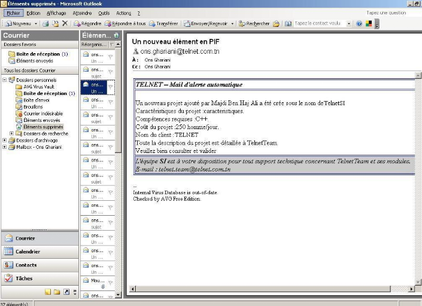This screenshot has height=306, width=422.
Task: Click Rechercher in the toolbar
Action: click(x=254, y=24)
